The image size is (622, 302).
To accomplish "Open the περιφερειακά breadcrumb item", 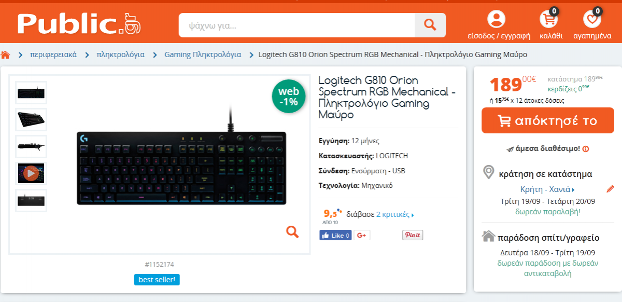I will click(x=53, y=54).
